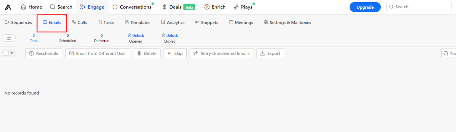Select the Scheduled emails filter
456x132 pixels.
(68, 38)
